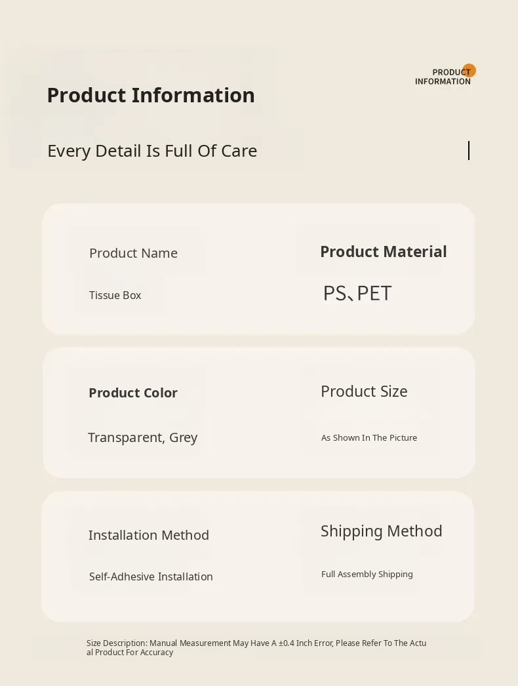Click the Product Color heading
Image resolution: width=518 pixels, height=686 pixels.
click(132, 393)
